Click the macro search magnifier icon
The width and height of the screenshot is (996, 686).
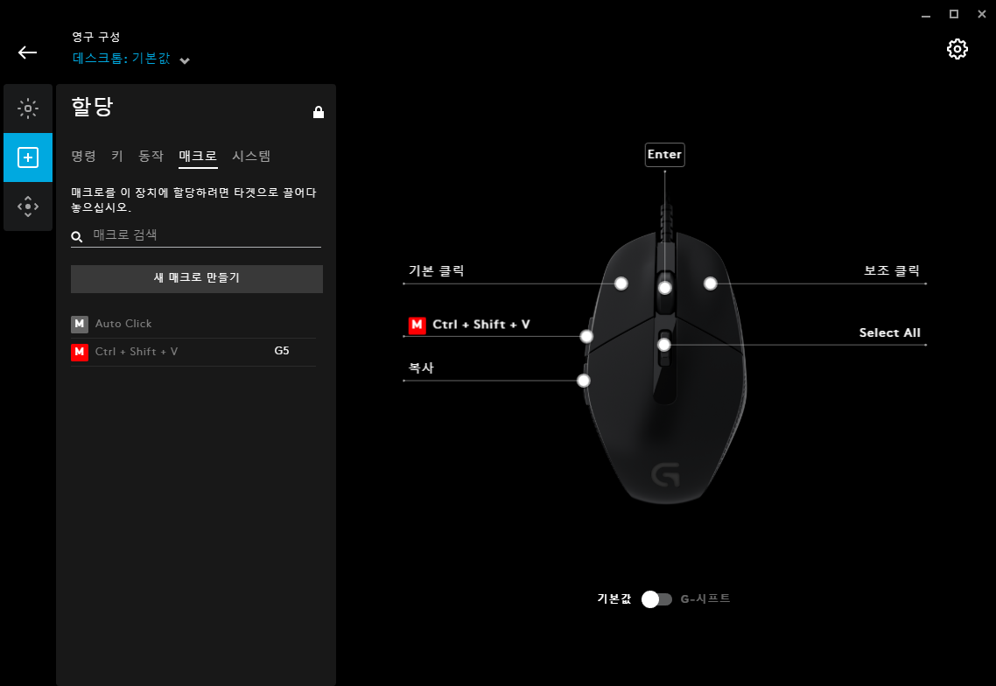coord(77,237)
